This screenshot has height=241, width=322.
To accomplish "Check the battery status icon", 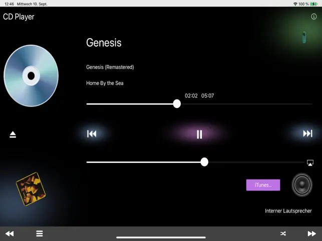I will (313, 4).
